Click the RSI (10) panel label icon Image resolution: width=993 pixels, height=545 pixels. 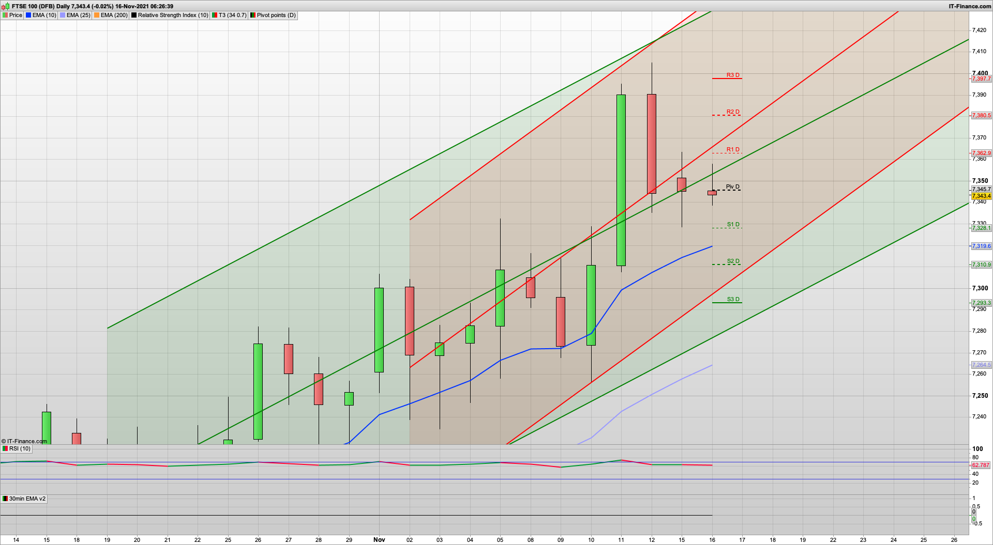pyautogui.click(x=5, y=448)
